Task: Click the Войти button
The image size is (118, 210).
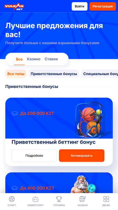Action: (x=79, y=6)
